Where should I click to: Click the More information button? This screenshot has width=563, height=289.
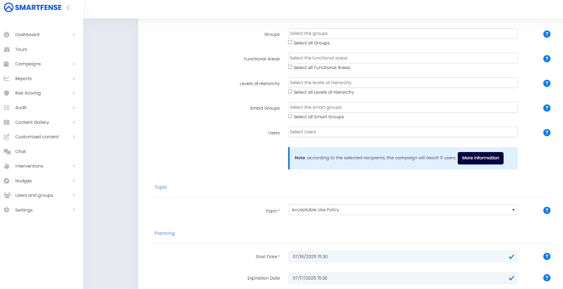(x=480, y=158)
